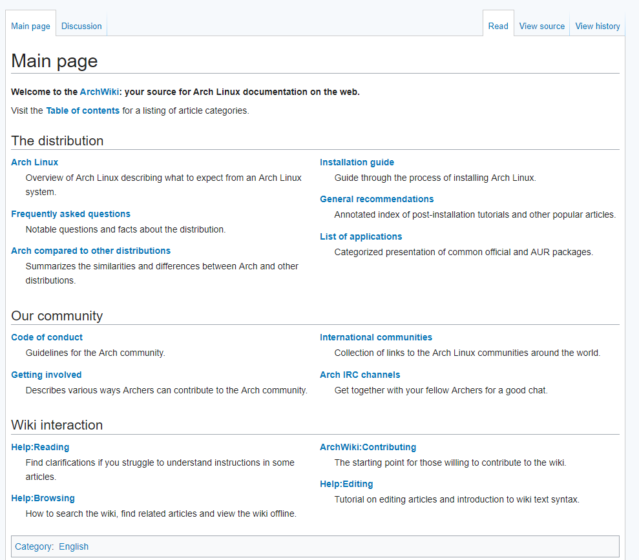
Task: Open the Main page tab
Action: click(30, 26)
